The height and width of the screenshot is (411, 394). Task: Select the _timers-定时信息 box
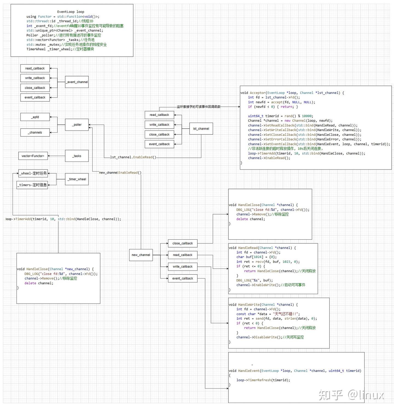[x=32, y=185]
